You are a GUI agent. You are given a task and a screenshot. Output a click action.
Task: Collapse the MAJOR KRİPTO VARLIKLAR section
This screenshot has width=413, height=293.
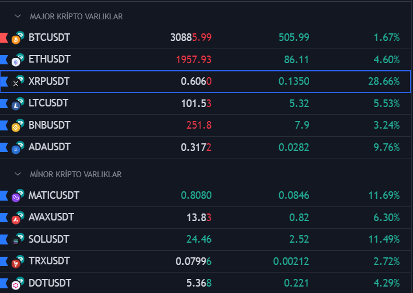18,16
